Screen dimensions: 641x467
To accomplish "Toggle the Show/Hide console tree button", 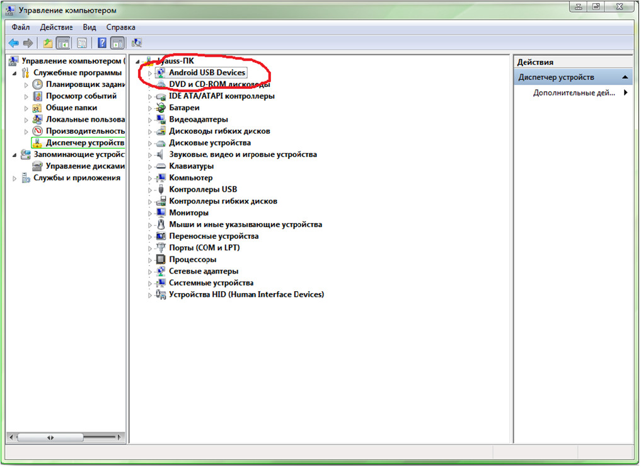I will point(63,43).
